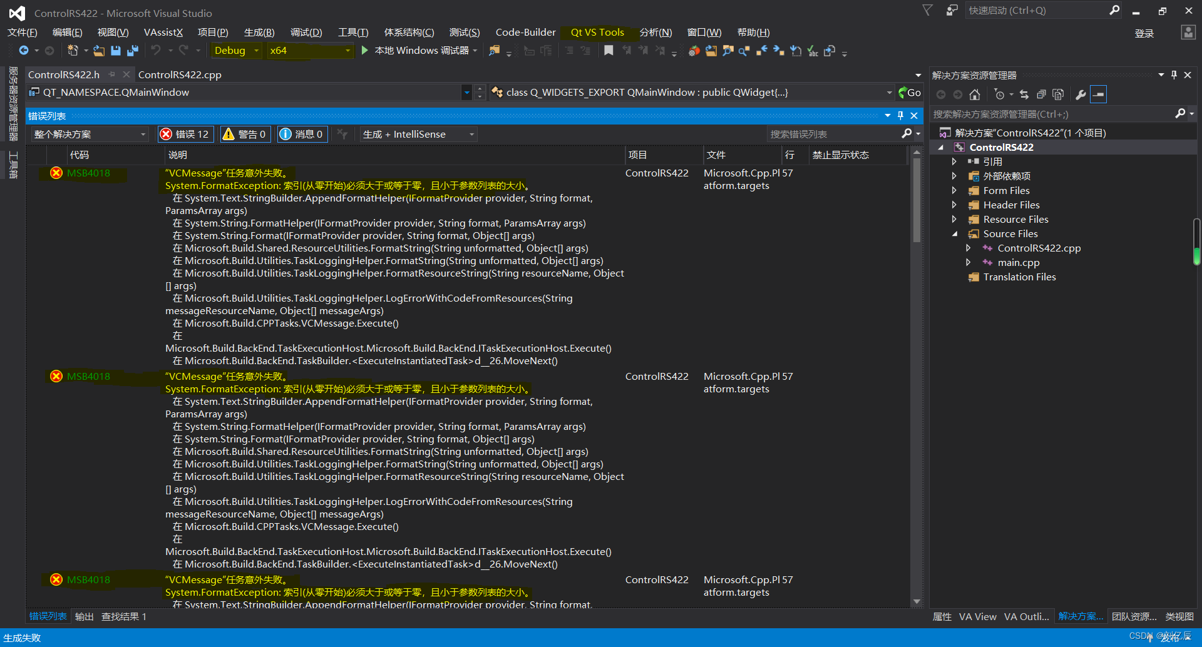
Task: Click the error list vertical scrollbar thumb
Action: [x=917, y=200]
